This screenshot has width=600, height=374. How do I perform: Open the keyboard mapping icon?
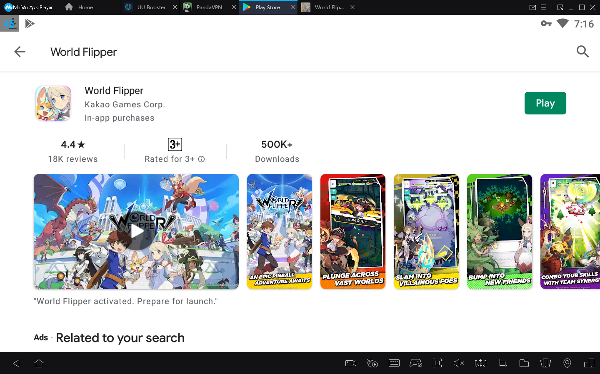pos(394,363)
